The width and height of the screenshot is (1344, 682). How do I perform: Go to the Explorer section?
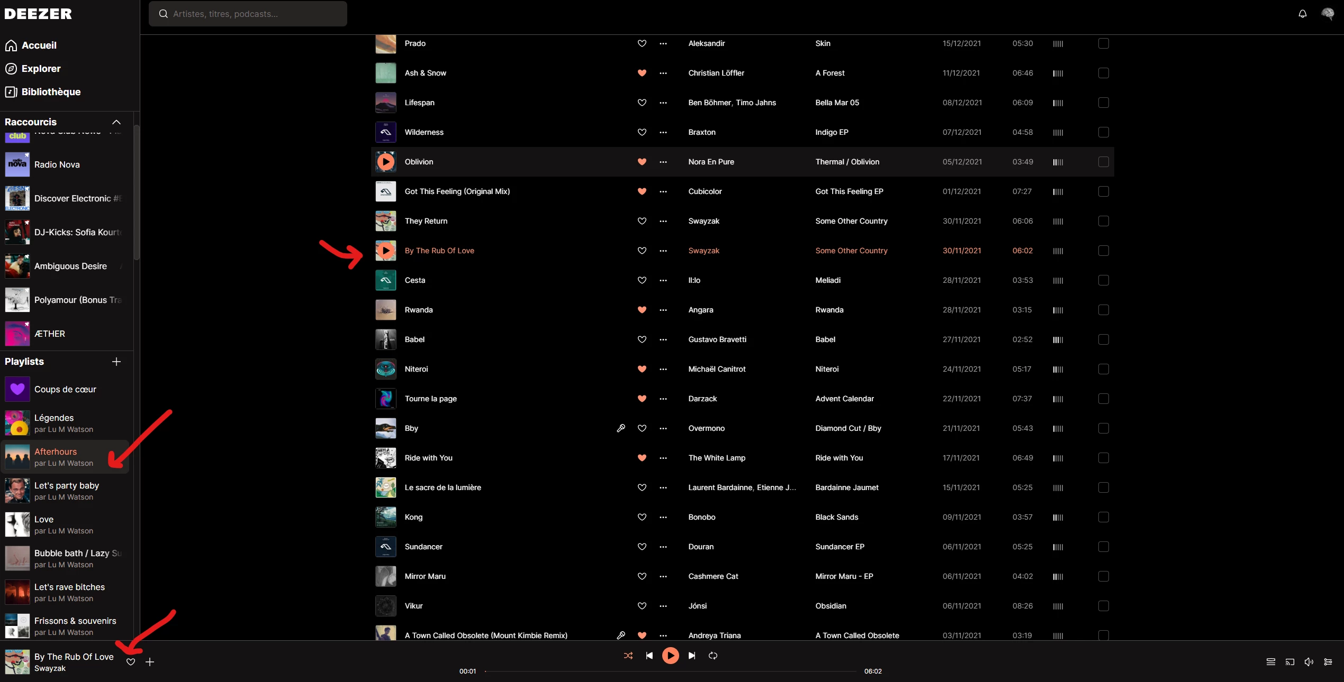(41, 69)
